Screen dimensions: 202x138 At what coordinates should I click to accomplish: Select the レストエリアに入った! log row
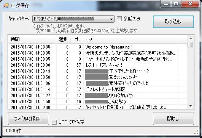pos(98,65)
